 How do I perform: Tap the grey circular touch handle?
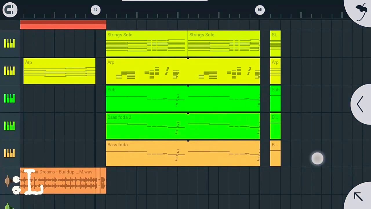click(x=317, y=158)
